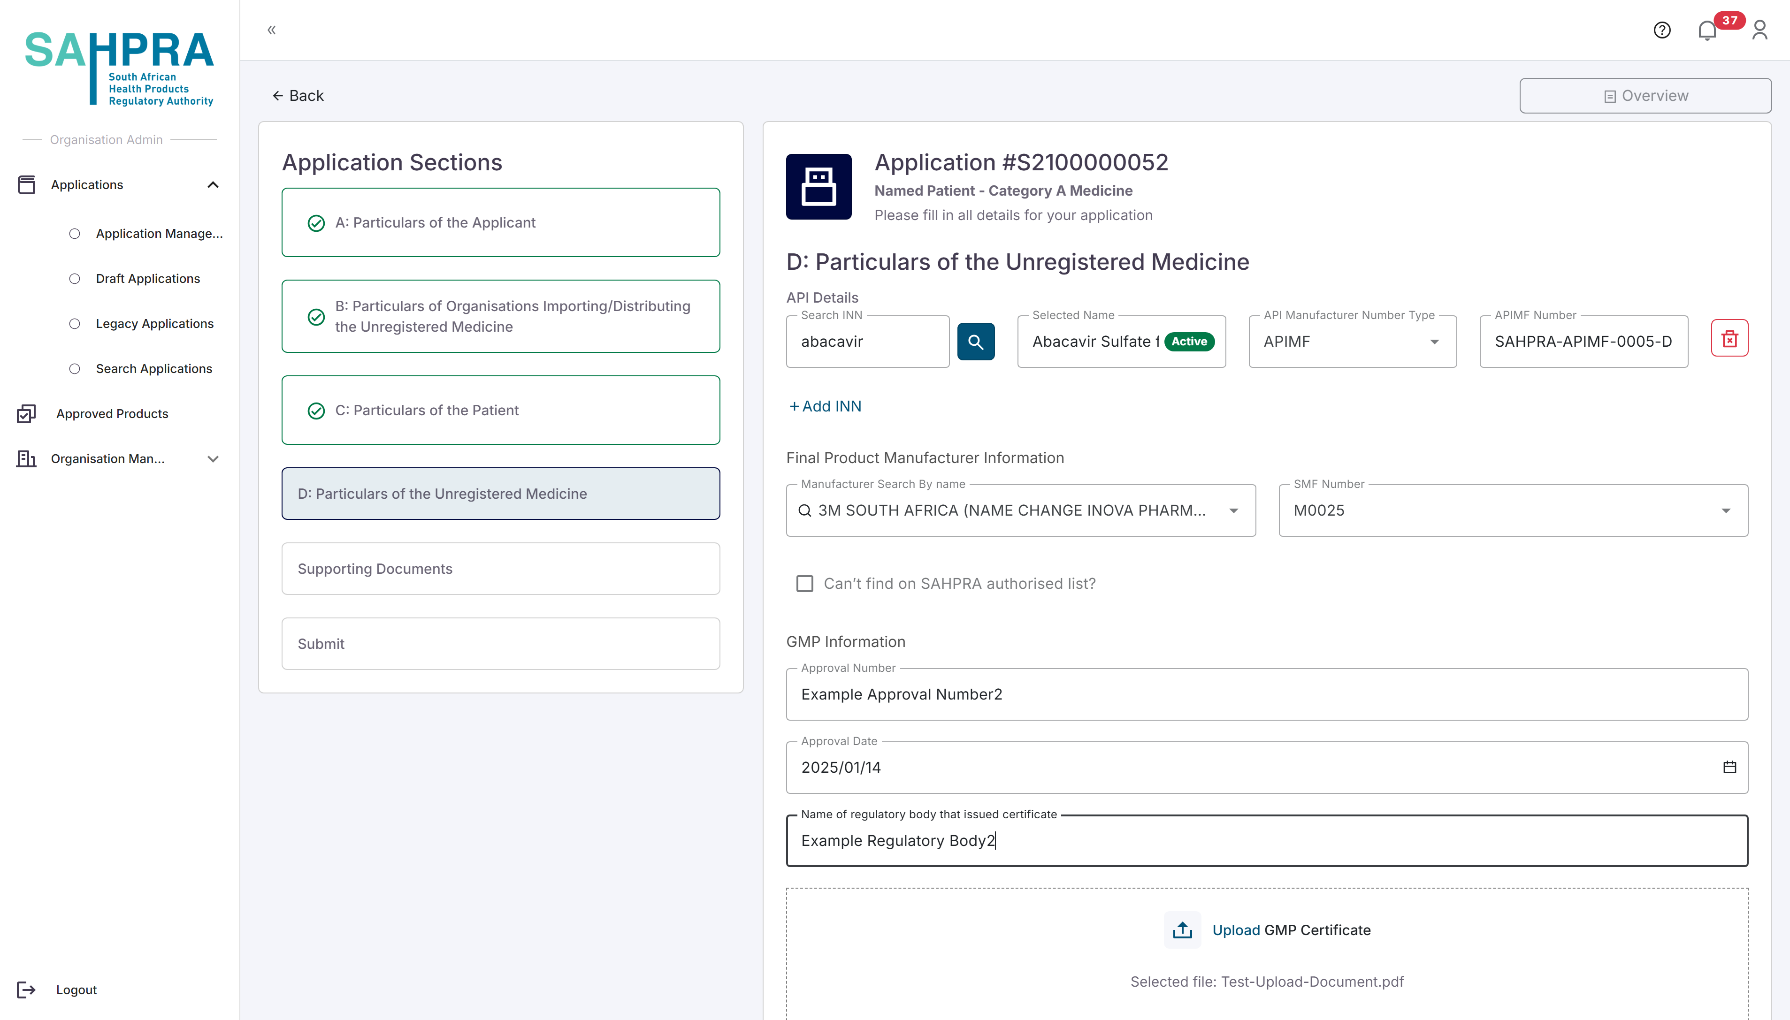
Task: Open the help question mark icon
Action: pos(1662,30)
